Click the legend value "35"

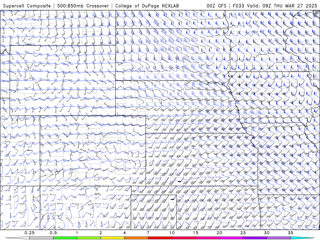(290, 233)
